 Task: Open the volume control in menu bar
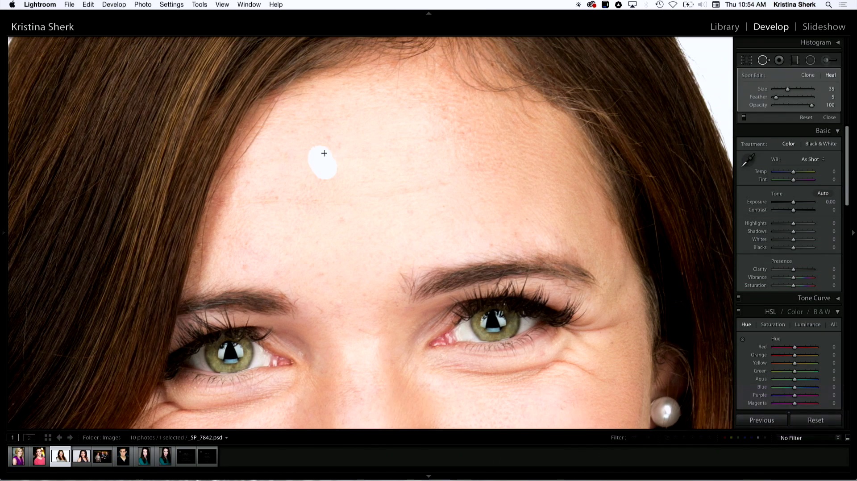(x=702, y=4)
